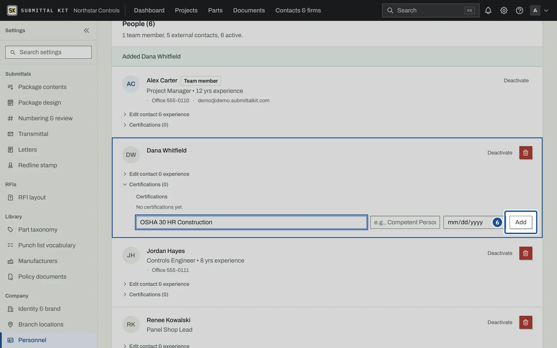This screenshot has width=557, height=348.
Task: Click the Submittal Kit logo icon
Action: pos(12,10)
